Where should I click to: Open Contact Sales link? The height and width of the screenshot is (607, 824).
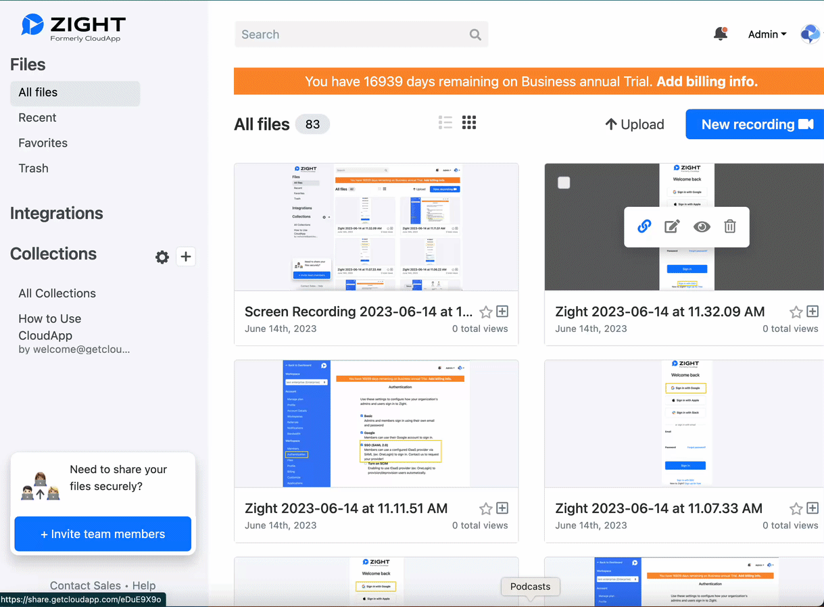pyautogui.click(x=85, y=586)
